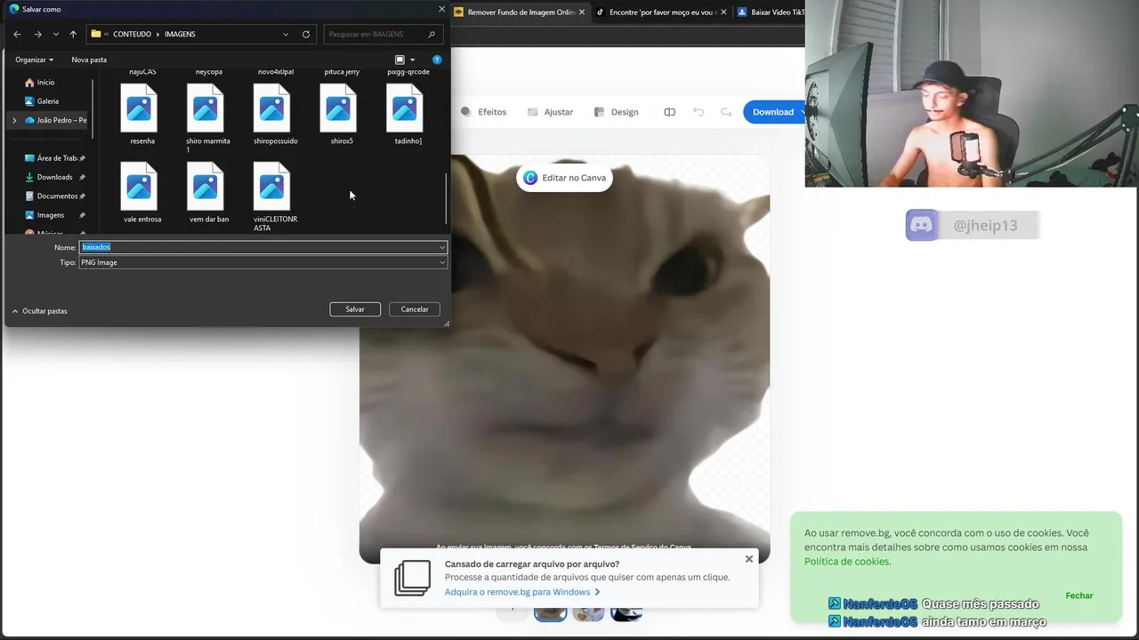The width and height of the screenshot is (1139, 640).
Task: Select the vem dar ban file
Action: [208, 193]
